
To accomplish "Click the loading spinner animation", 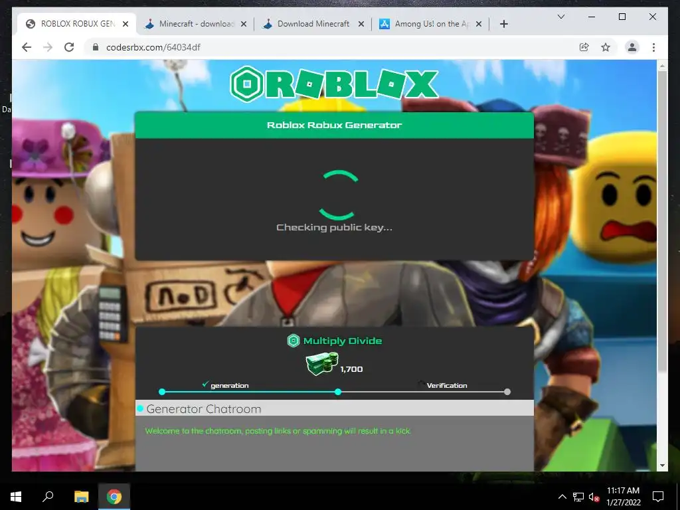I will point(338,195).
